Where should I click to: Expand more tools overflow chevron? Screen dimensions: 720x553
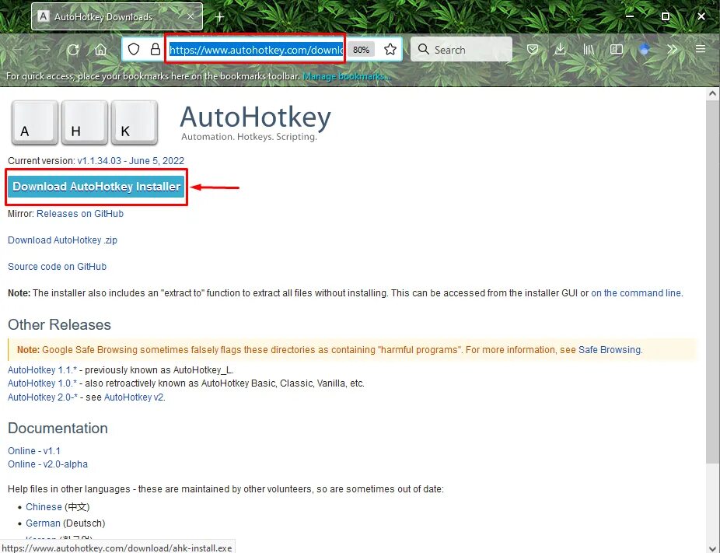(x=673, y=49)
